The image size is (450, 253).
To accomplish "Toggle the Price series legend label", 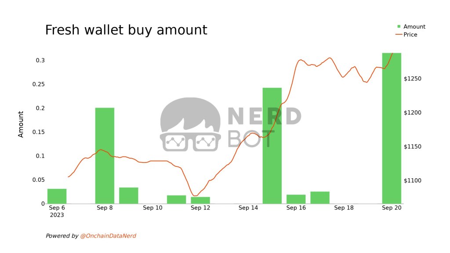I will [x=410, y=35].
